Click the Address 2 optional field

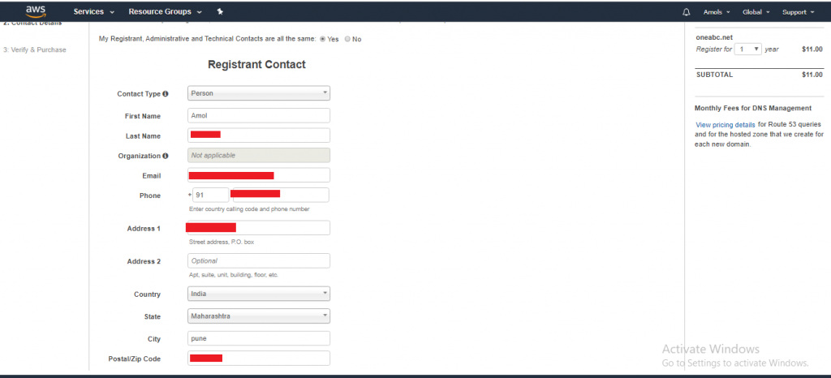(259, 260)
